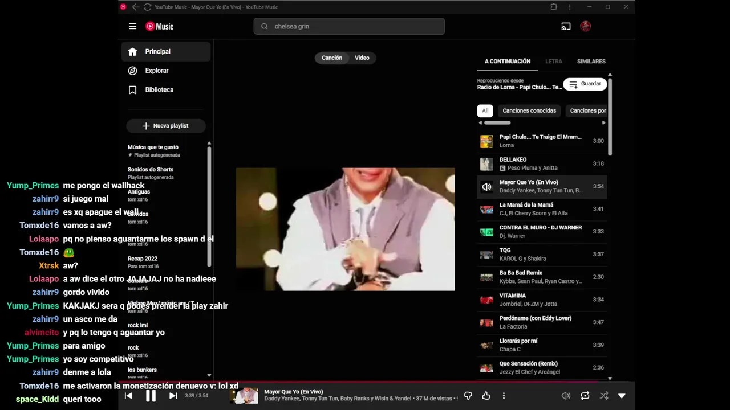Like the playing song
This screenshot has height=410, width=730.
[x=486, y=396]
